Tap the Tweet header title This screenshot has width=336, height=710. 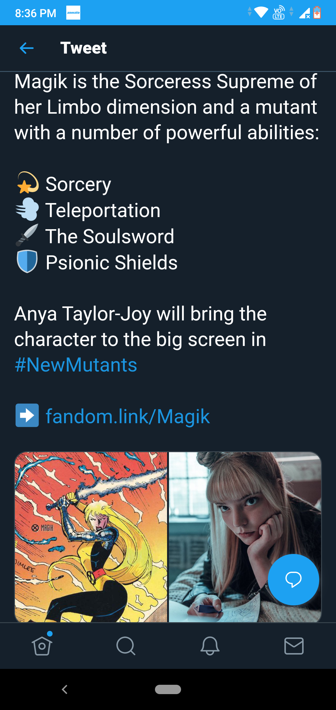(83, 48)
